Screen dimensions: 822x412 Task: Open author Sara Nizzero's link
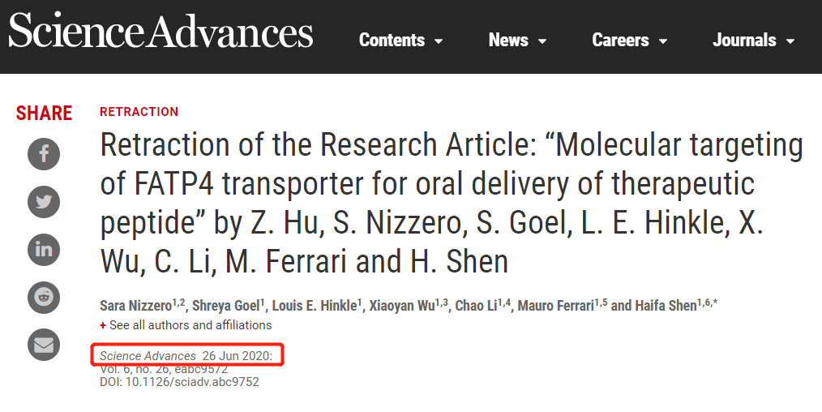135,306
